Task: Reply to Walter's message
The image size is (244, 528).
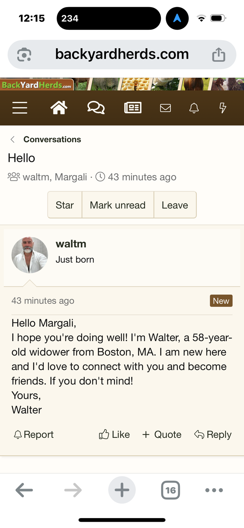Action: click(x=213, y=435)
